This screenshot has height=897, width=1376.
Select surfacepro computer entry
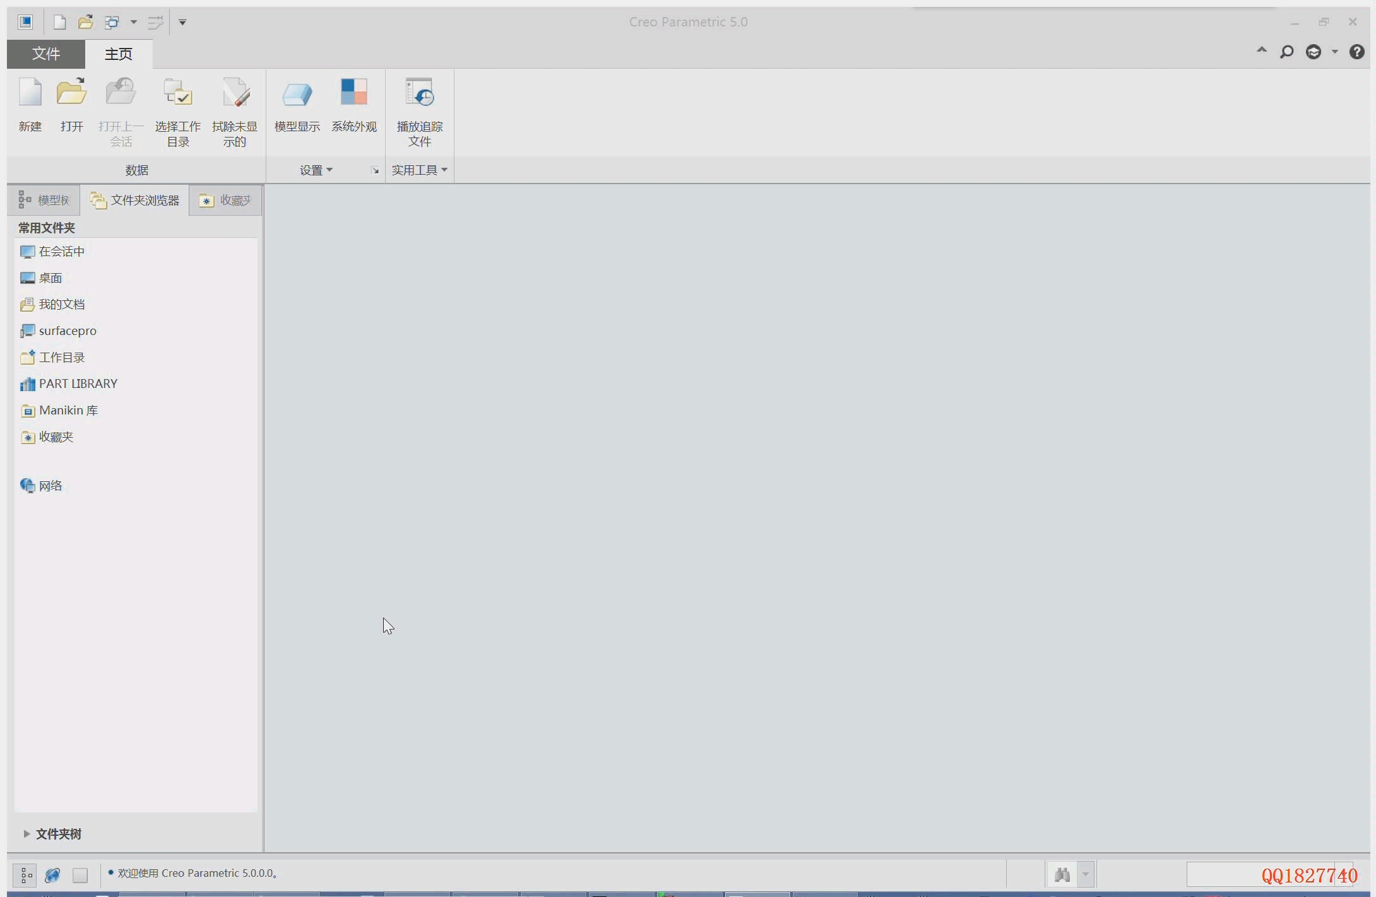coord(135,331)
